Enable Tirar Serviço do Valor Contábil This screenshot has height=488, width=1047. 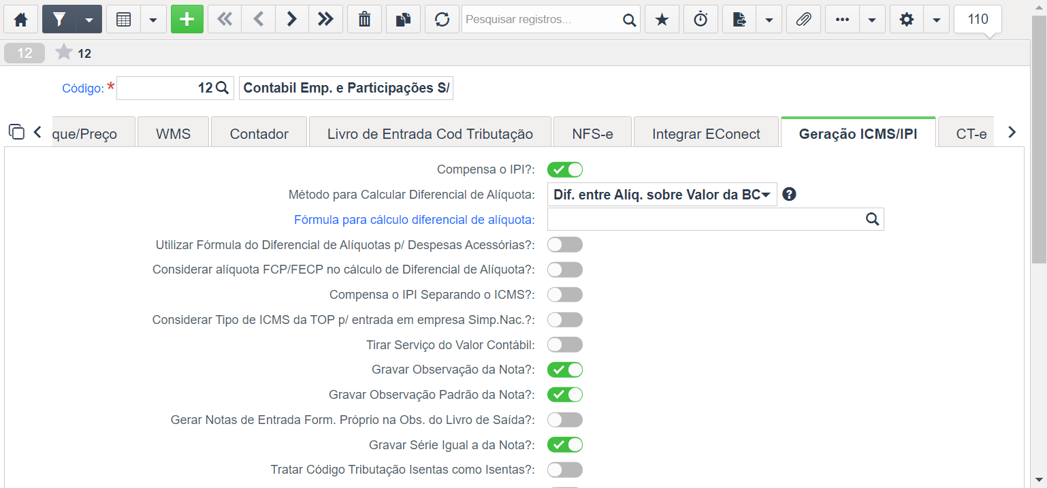565,344
